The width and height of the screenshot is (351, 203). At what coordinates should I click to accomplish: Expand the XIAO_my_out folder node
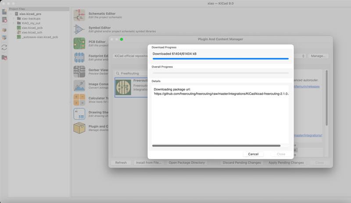point(14,23)
